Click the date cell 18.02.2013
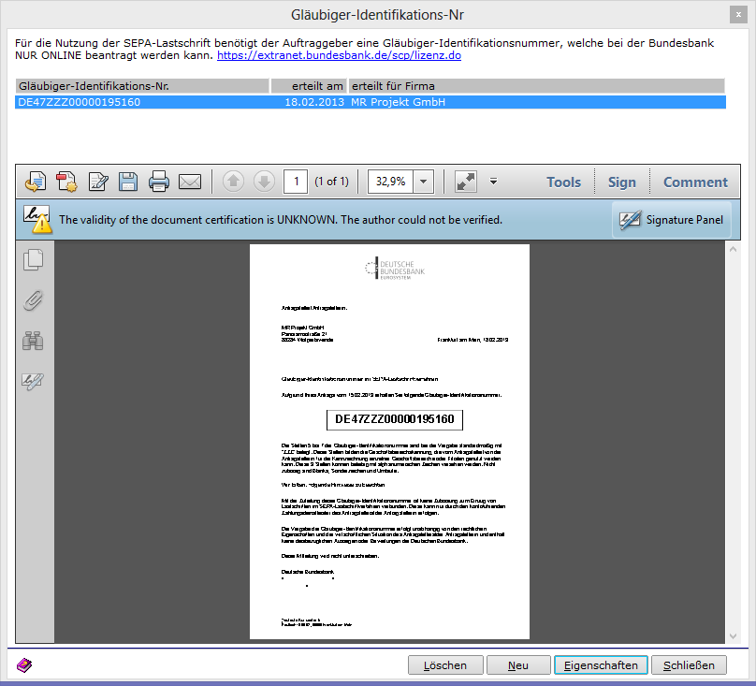 pos(314,102)
